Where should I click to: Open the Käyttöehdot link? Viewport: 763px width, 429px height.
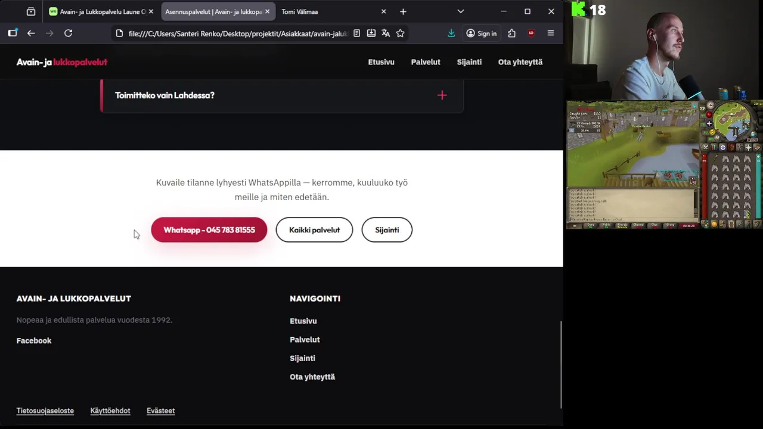110,411
